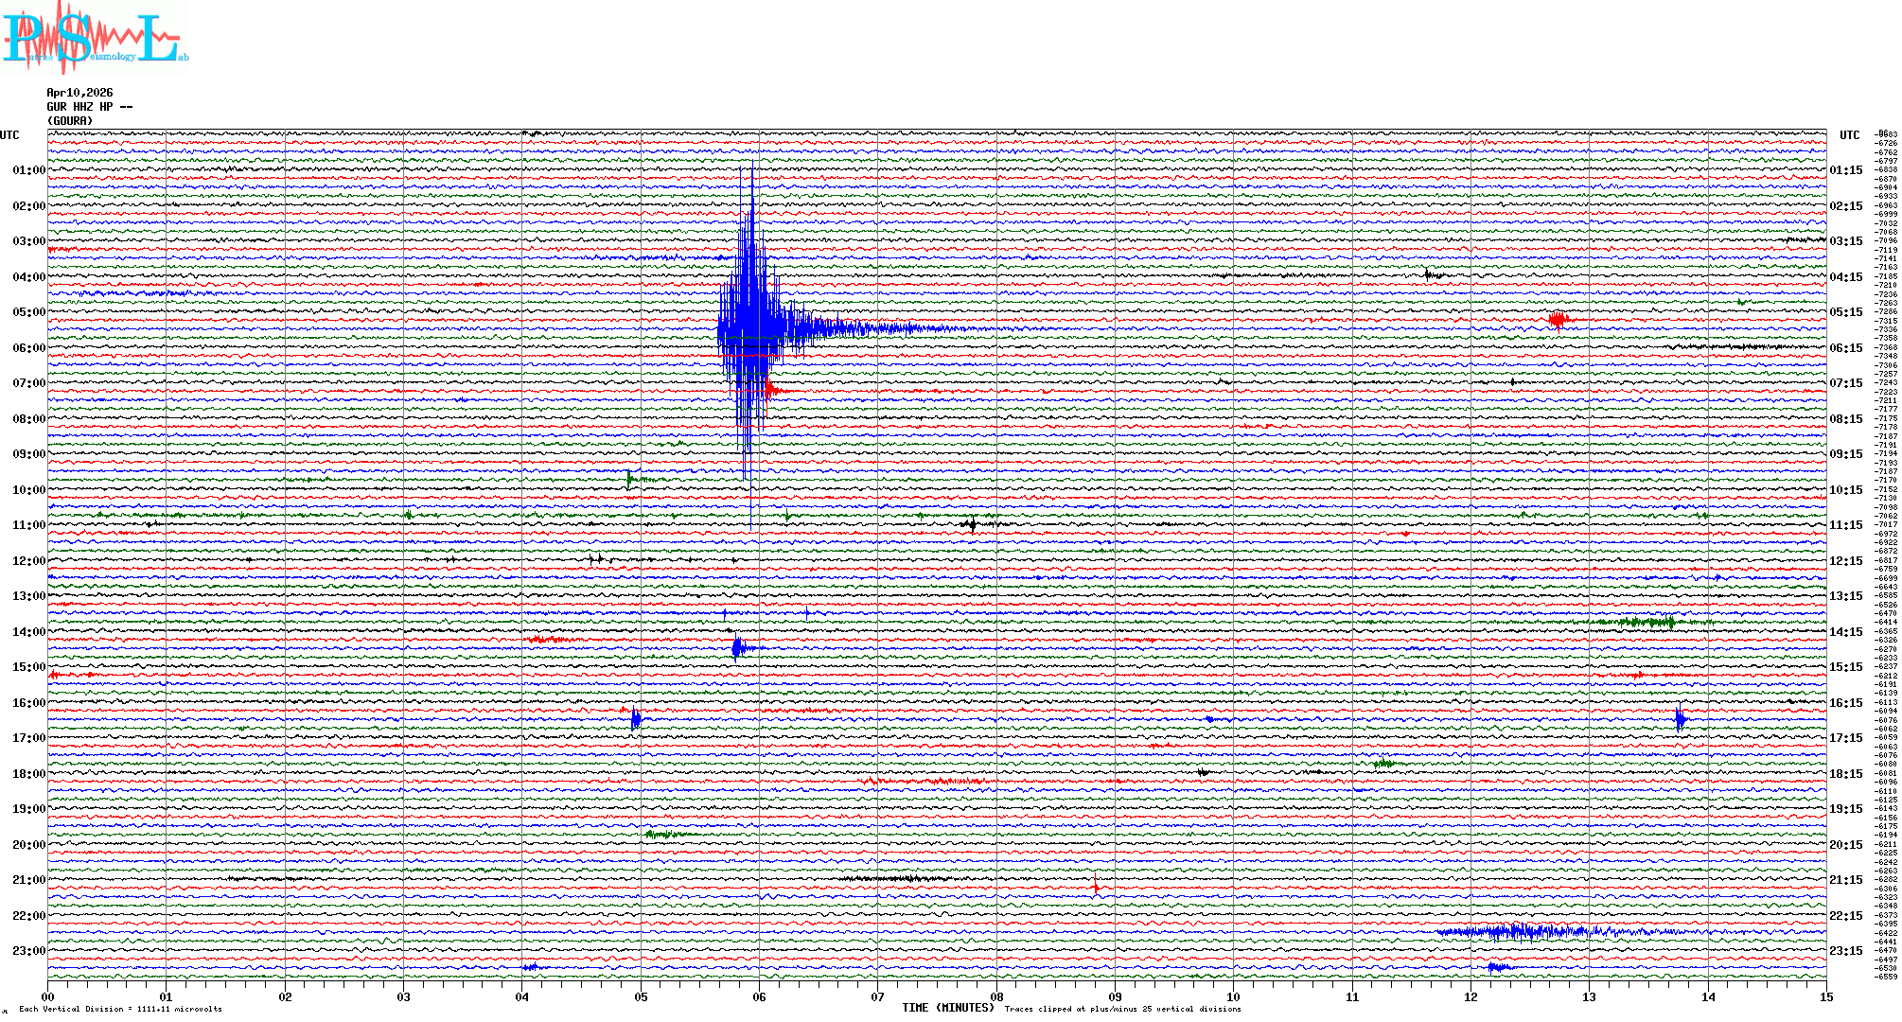Screen dimensions: 1902x1022
Task: Click the Traces clipped footer note
Action: (1122, 1009)
